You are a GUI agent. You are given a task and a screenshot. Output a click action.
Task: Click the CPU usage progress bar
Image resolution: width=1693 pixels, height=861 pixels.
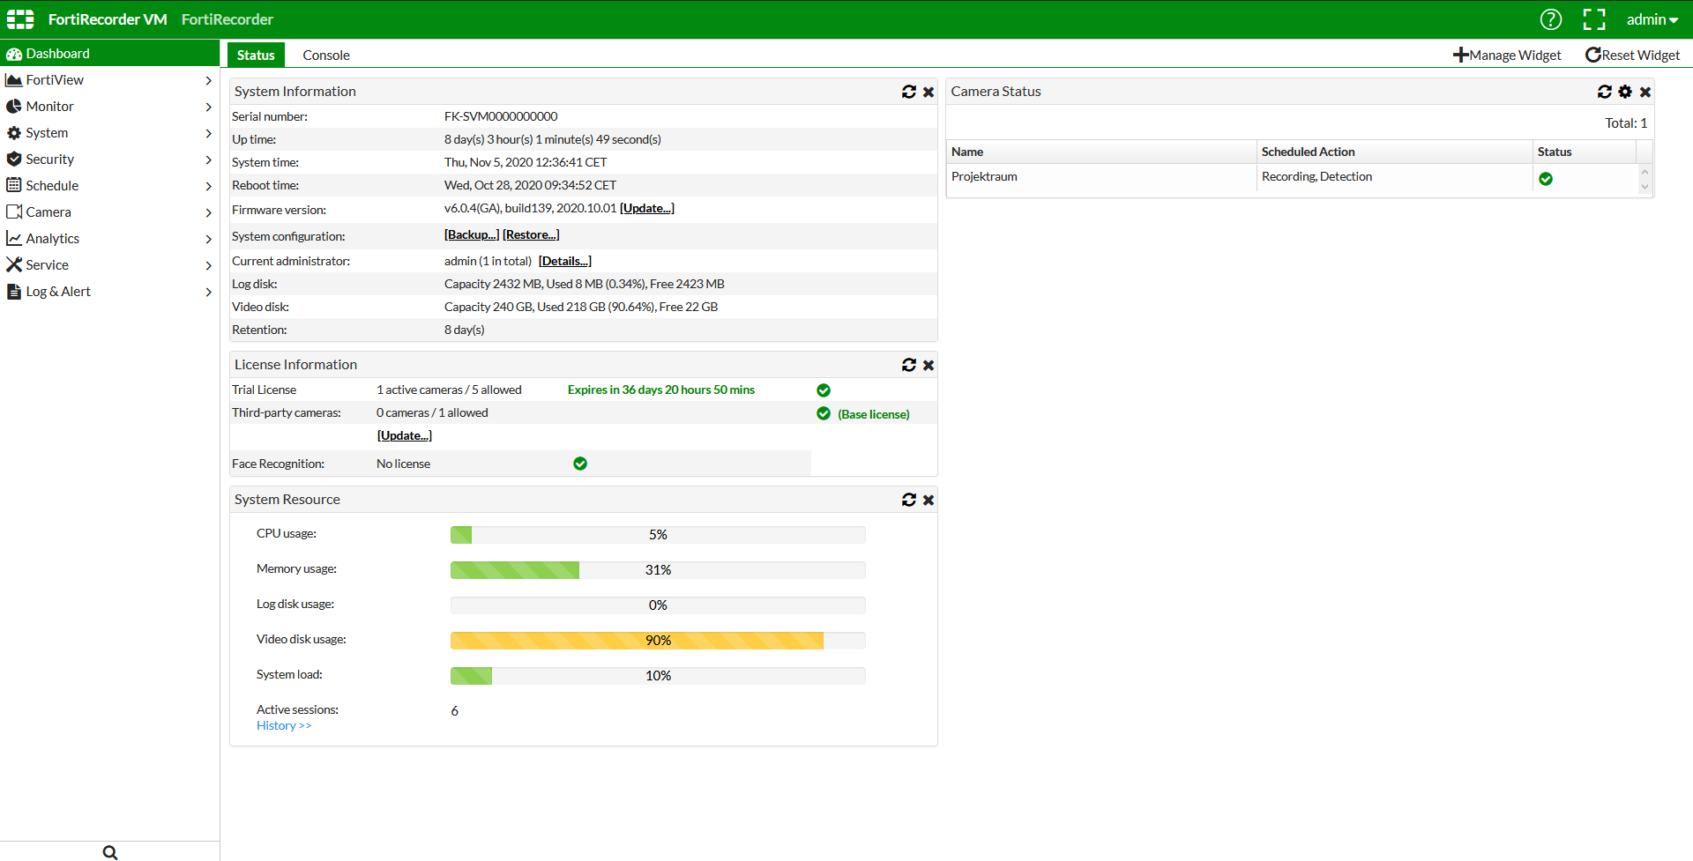[658, 535]
